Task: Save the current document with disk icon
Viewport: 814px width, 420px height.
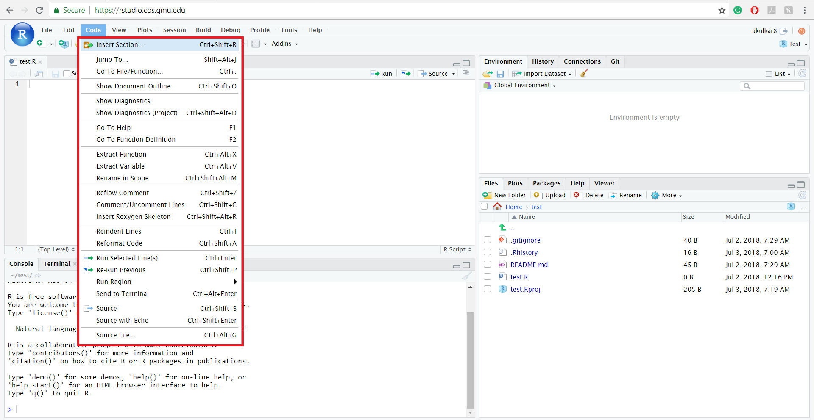Action: click(55, 74)
